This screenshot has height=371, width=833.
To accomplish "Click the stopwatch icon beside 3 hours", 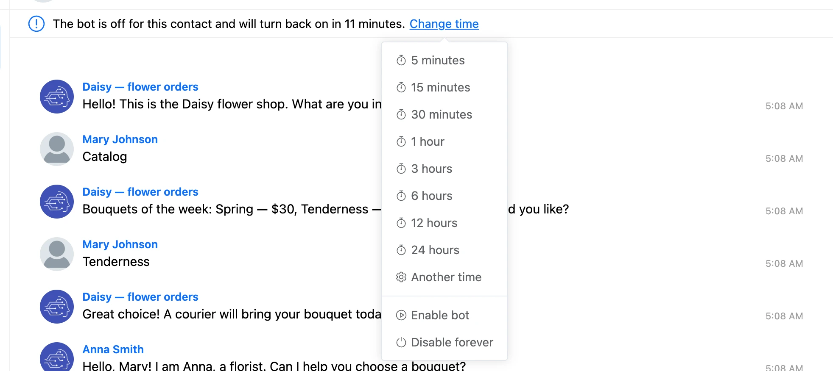I will pyautogui.click(x=401, y=169).
